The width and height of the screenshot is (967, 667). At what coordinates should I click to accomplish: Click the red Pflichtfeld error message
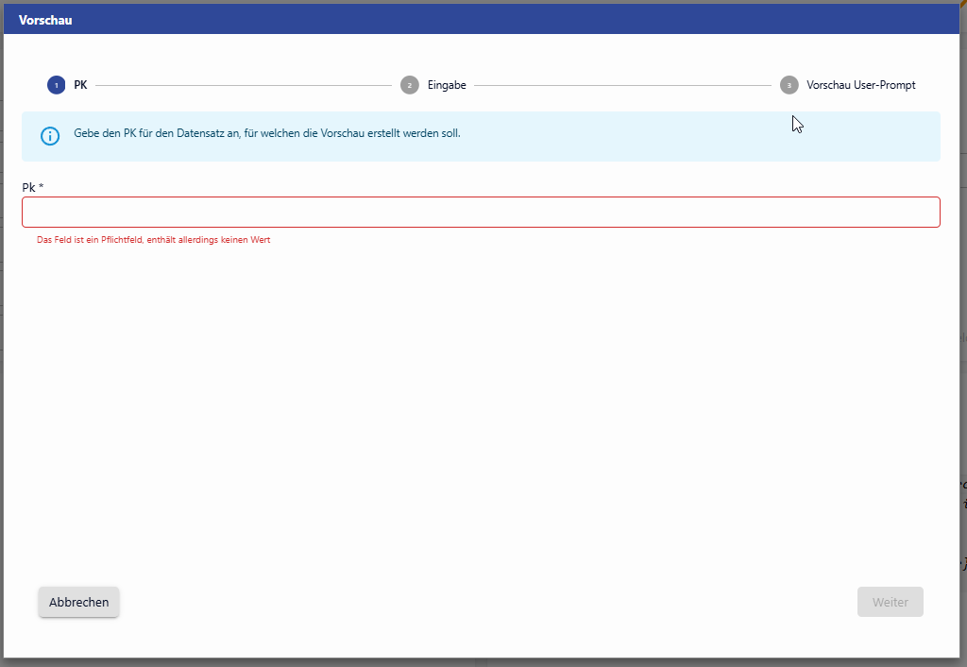(x=154, y=240)
